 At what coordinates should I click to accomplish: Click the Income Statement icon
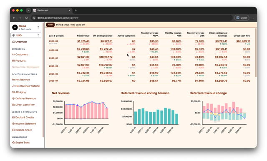point(13,124)
